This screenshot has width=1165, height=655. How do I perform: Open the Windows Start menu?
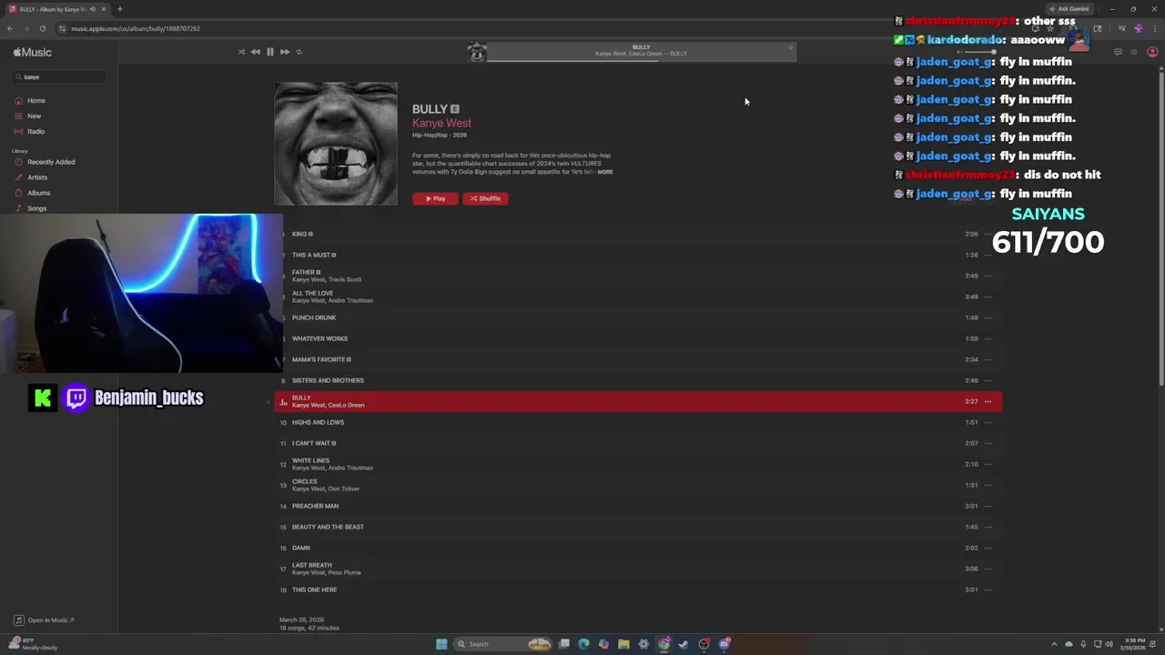441,644
